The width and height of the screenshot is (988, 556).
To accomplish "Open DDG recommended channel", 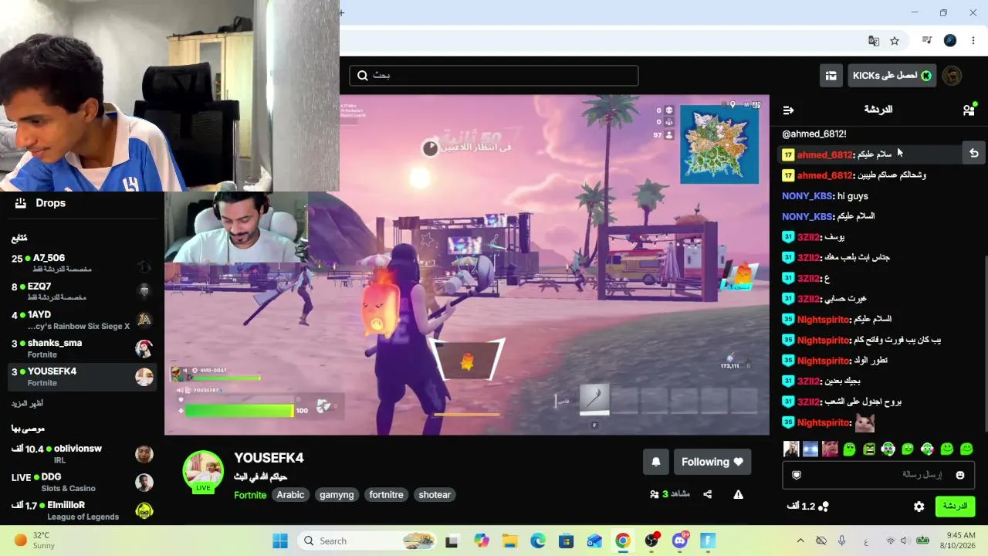I will pos(83,483).
